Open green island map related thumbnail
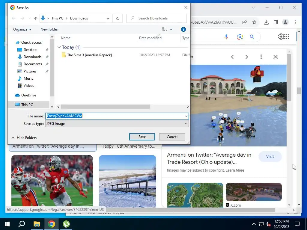 point(195,195)
